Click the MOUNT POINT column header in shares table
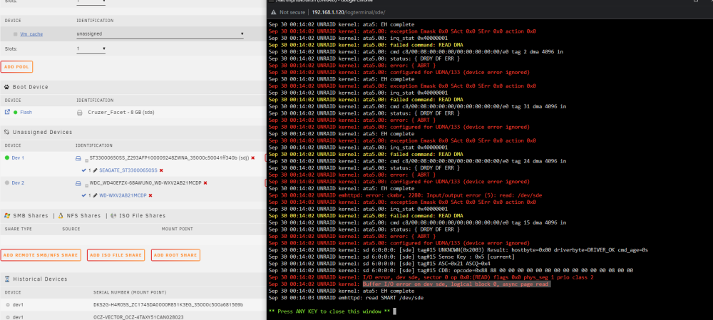Image resolution: width=713 pixels, height=320 pixels. pyautogui.click(x=177, y=229)
